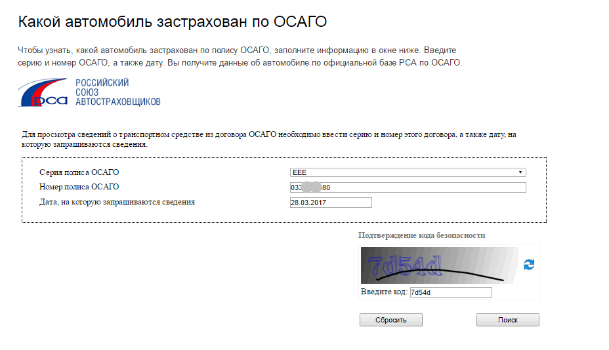Click the Введите код captcha input
The width and height of the screenshot is (609, 350).
pyautogui.click(x=451, y=292)
